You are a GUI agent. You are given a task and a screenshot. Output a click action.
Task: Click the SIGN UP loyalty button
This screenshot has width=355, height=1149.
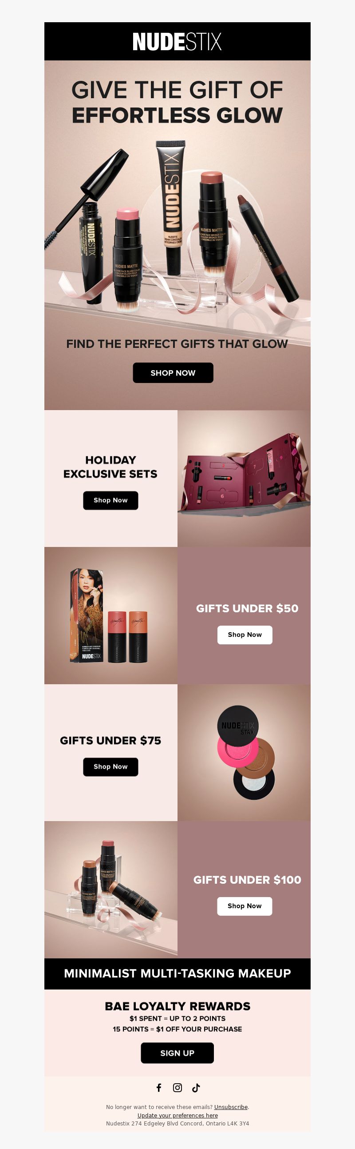click(177, 1053)
